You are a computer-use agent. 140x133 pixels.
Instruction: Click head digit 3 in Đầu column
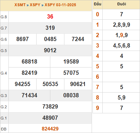coord(98,46)
